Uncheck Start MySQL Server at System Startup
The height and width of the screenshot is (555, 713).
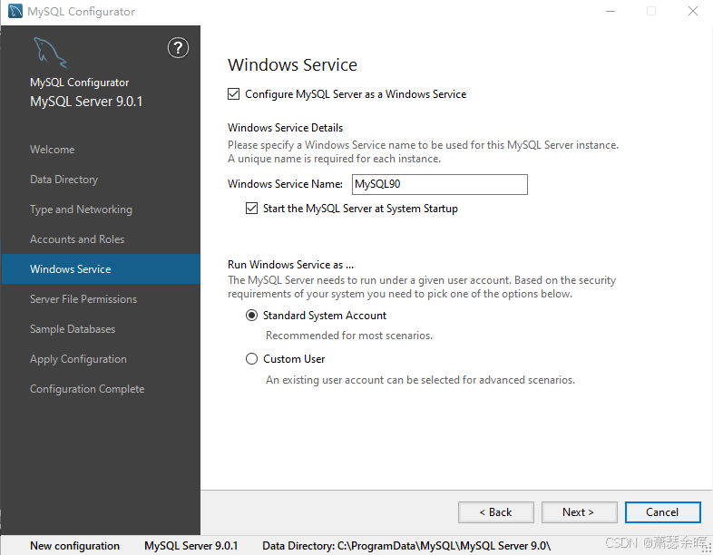tap(251, 209)
